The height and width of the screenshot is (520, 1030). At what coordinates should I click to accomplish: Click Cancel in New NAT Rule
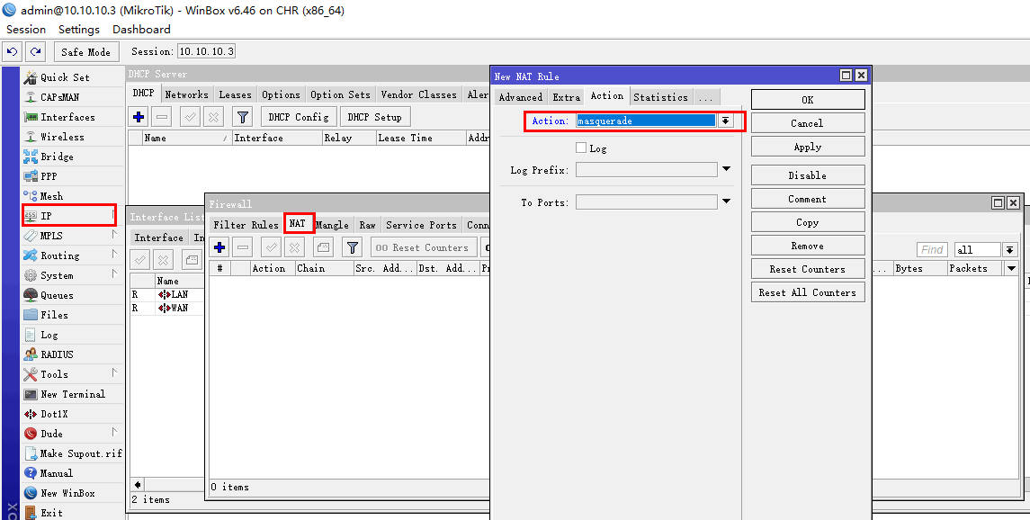tap(808, 122)
